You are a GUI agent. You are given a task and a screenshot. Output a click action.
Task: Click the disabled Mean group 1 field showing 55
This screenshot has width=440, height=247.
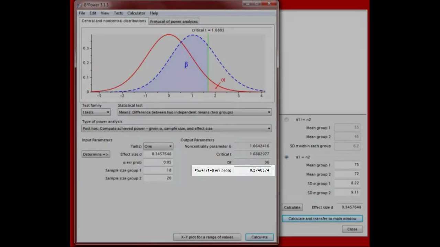(347, 128)
